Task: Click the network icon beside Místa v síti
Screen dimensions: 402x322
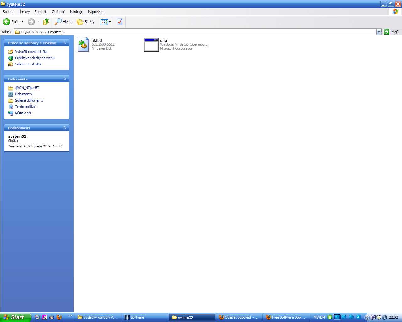Action: [x=11, y=113]
